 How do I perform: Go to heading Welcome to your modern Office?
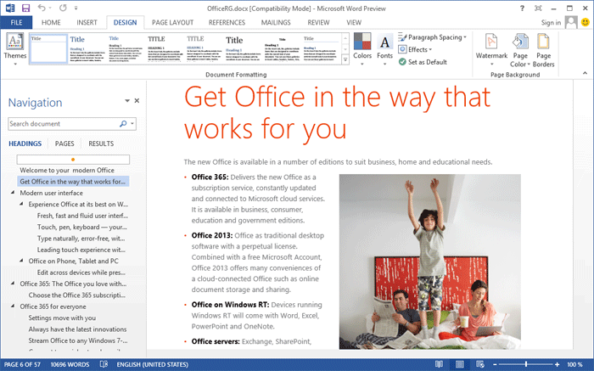pyautogui.click(x=67, y=170)
